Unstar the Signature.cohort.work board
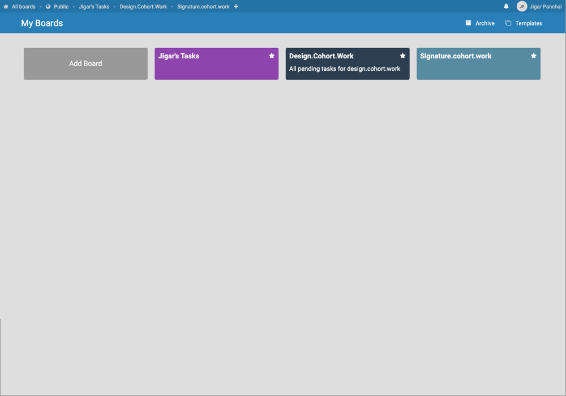The width and height of the screenshot is (566, 396). (533, 55)
